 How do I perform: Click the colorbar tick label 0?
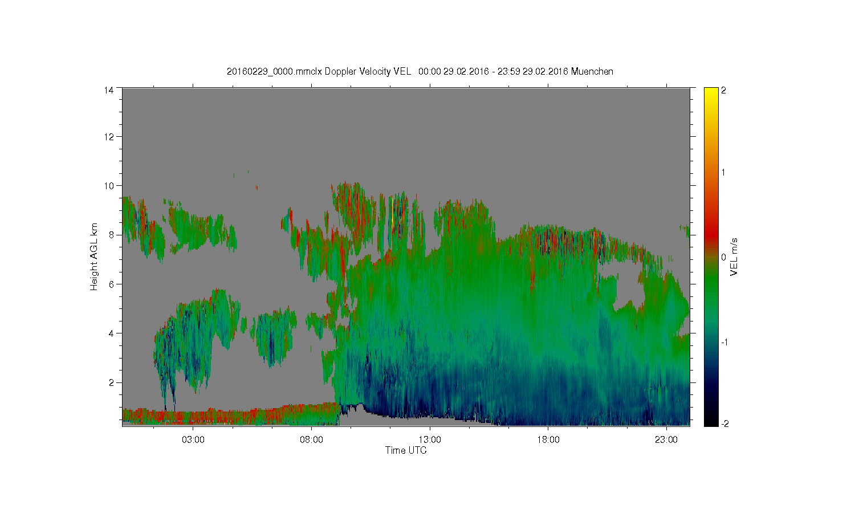pos(723,257)
